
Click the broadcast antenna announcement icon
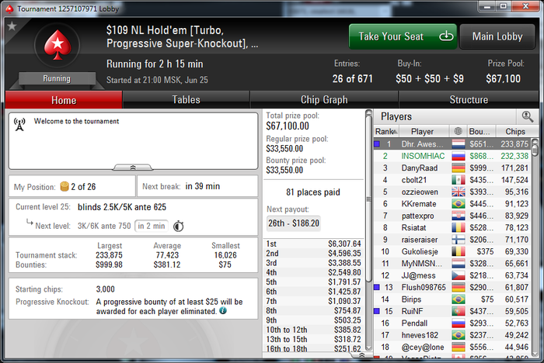point(19,124)
